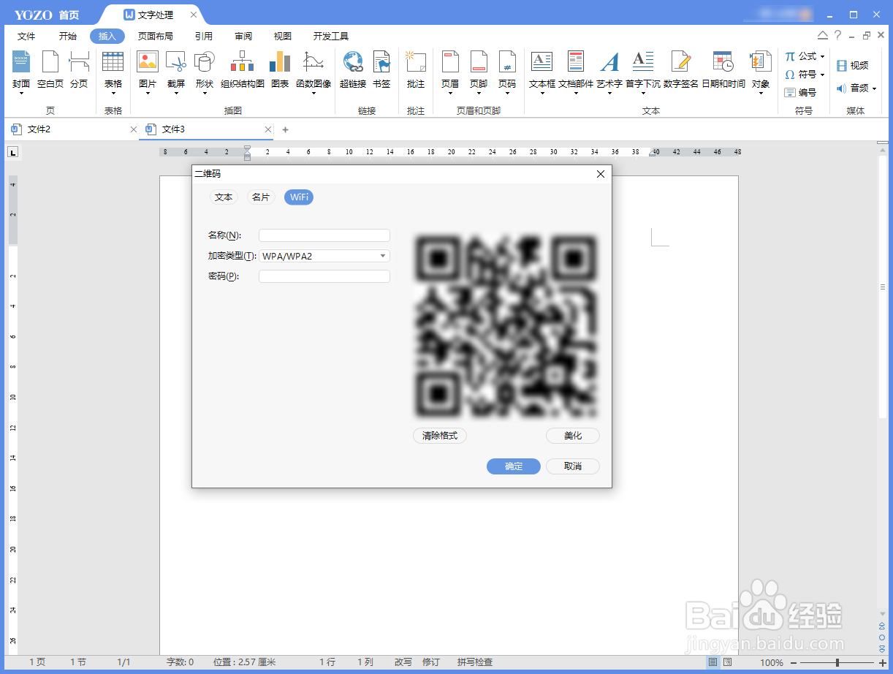Open document parts (文档部件)
The image size is (893, 674).
[576, 72]
